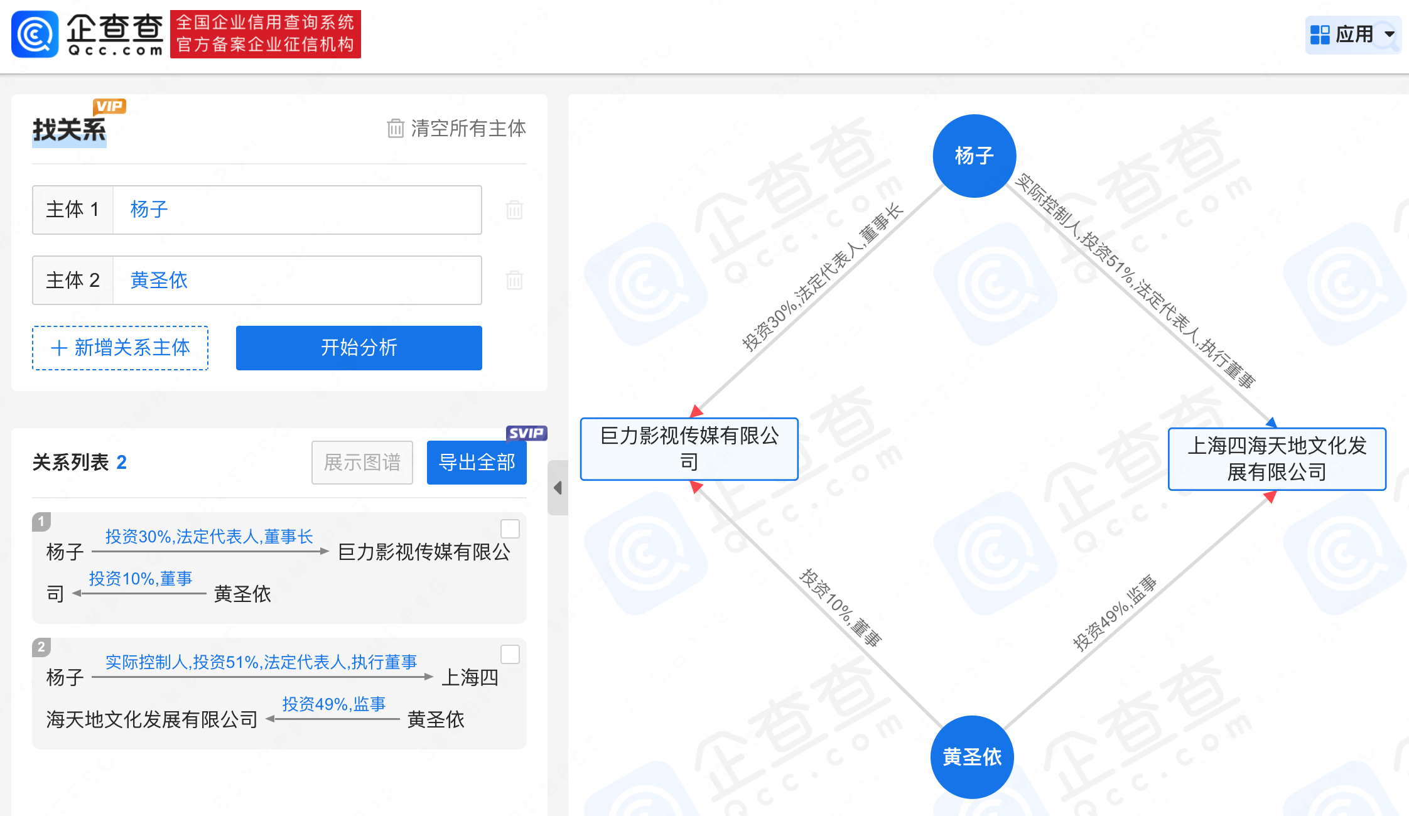The height and width of the screenshot is (816, 1409).
Task: Click the Qcc logo icon
Action: point(35,34)
